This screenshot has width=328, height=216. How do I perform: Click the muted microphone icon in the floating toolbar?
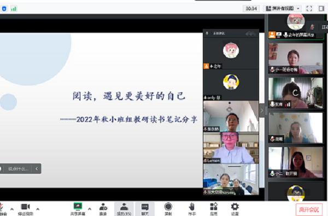pos(312,27)
